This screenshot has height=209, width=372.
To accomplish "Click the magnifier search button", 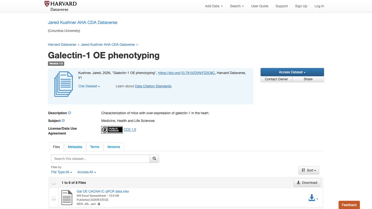I will (154, 158).
